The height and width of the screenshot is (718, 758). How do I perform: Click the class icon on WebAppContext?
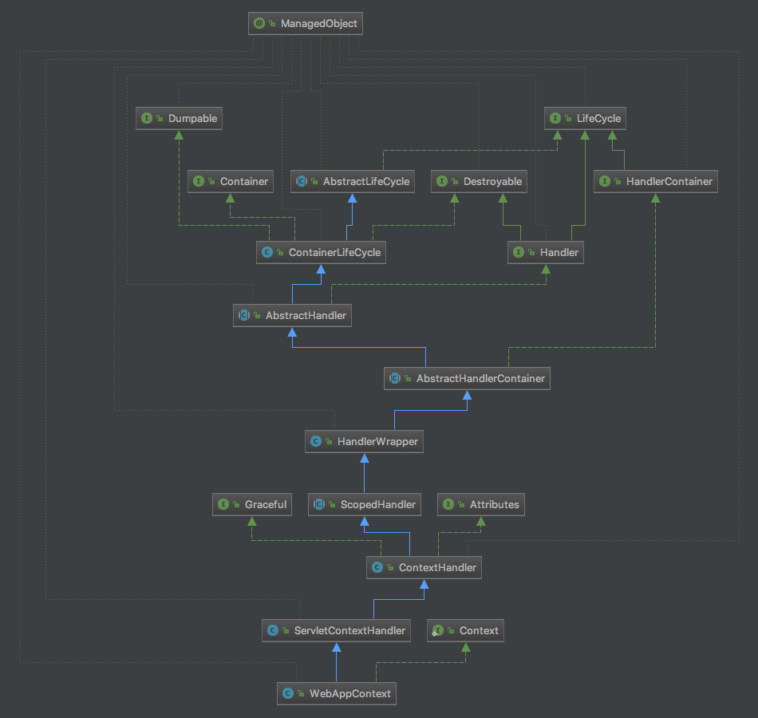click(x=287, y=693)
